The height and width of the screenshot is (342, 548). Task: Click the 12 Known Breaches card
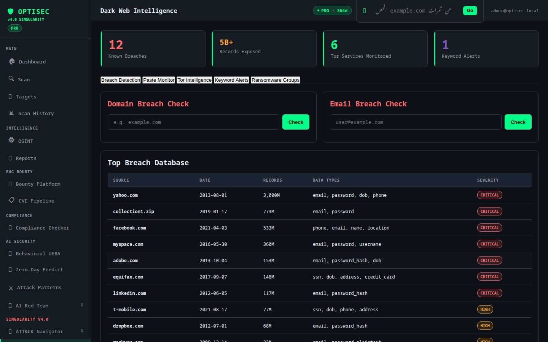[153, 49]
